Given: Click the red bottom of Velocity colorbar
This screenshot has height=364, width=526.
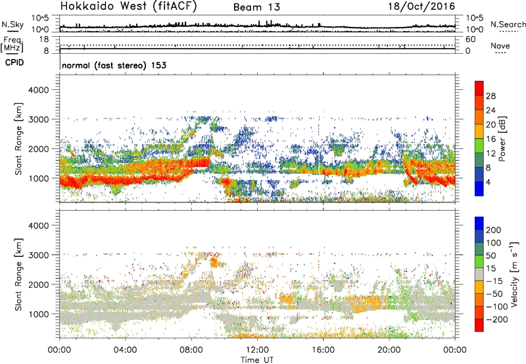Looking at the screenshot, I should pyautogui.click(x=479, y=325).
